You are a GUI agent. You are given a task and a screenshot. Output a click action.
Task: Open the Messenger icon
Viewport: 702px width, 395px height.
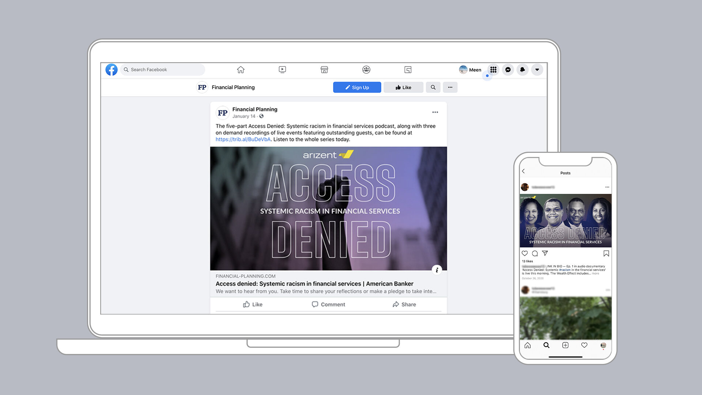click(x=508, y=69)
